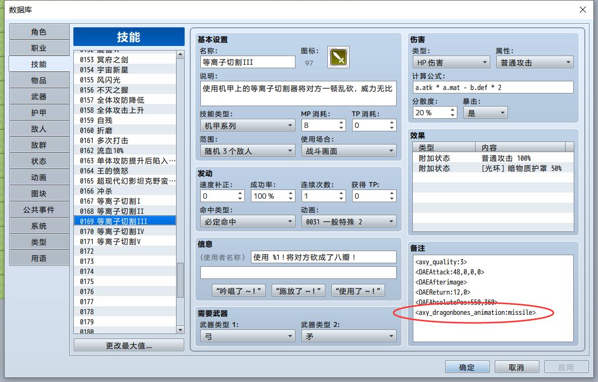Close the 数据库 window

click(x=583, y=10)
